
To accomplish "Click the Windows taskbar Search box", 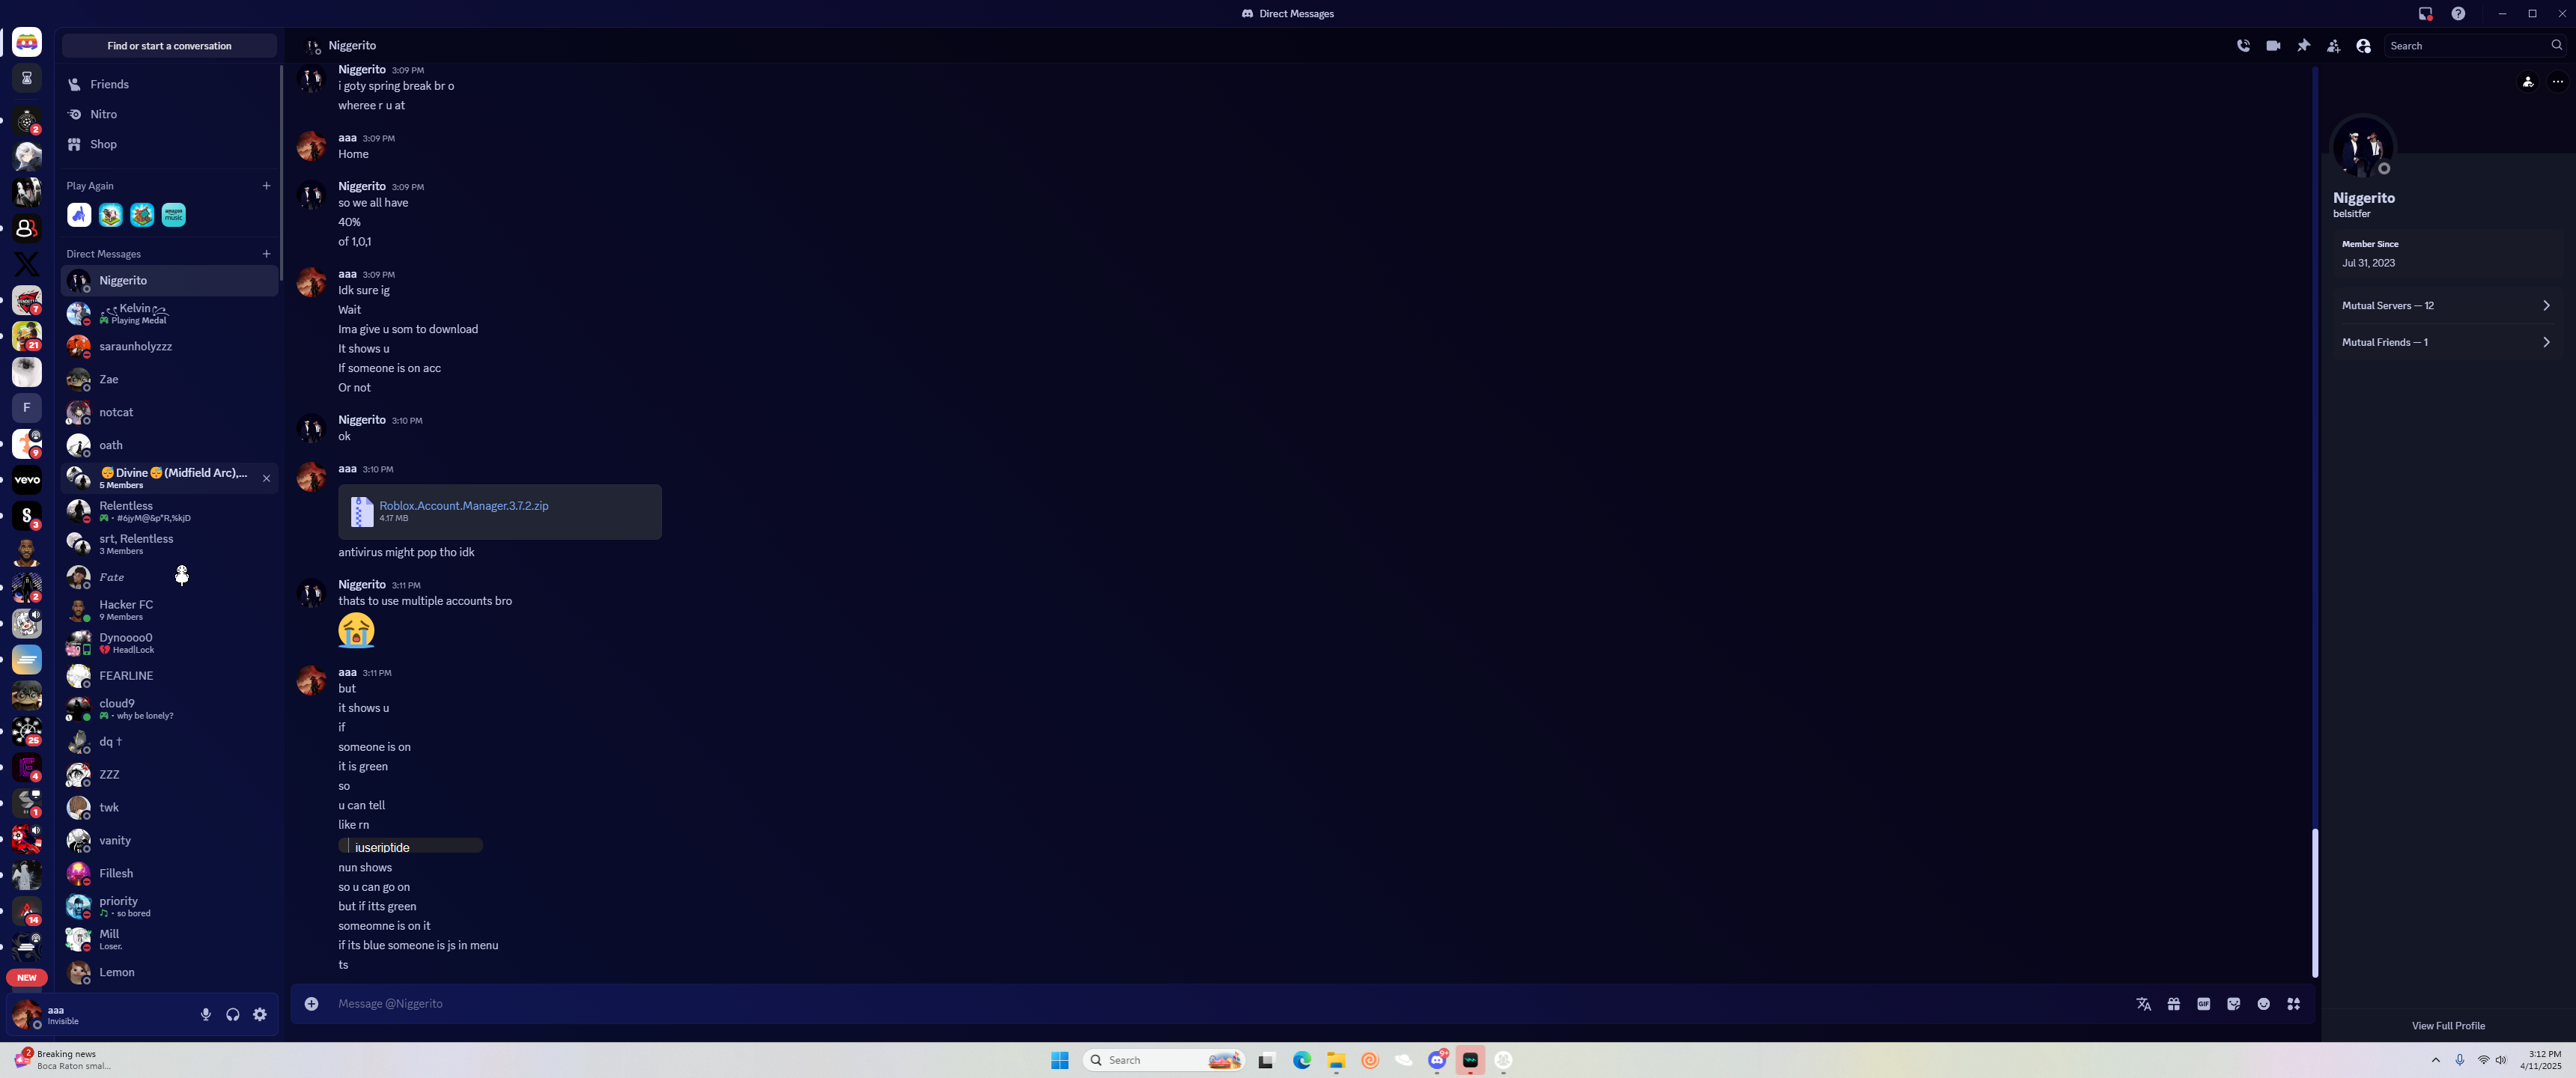I will pos(1163,1061).
